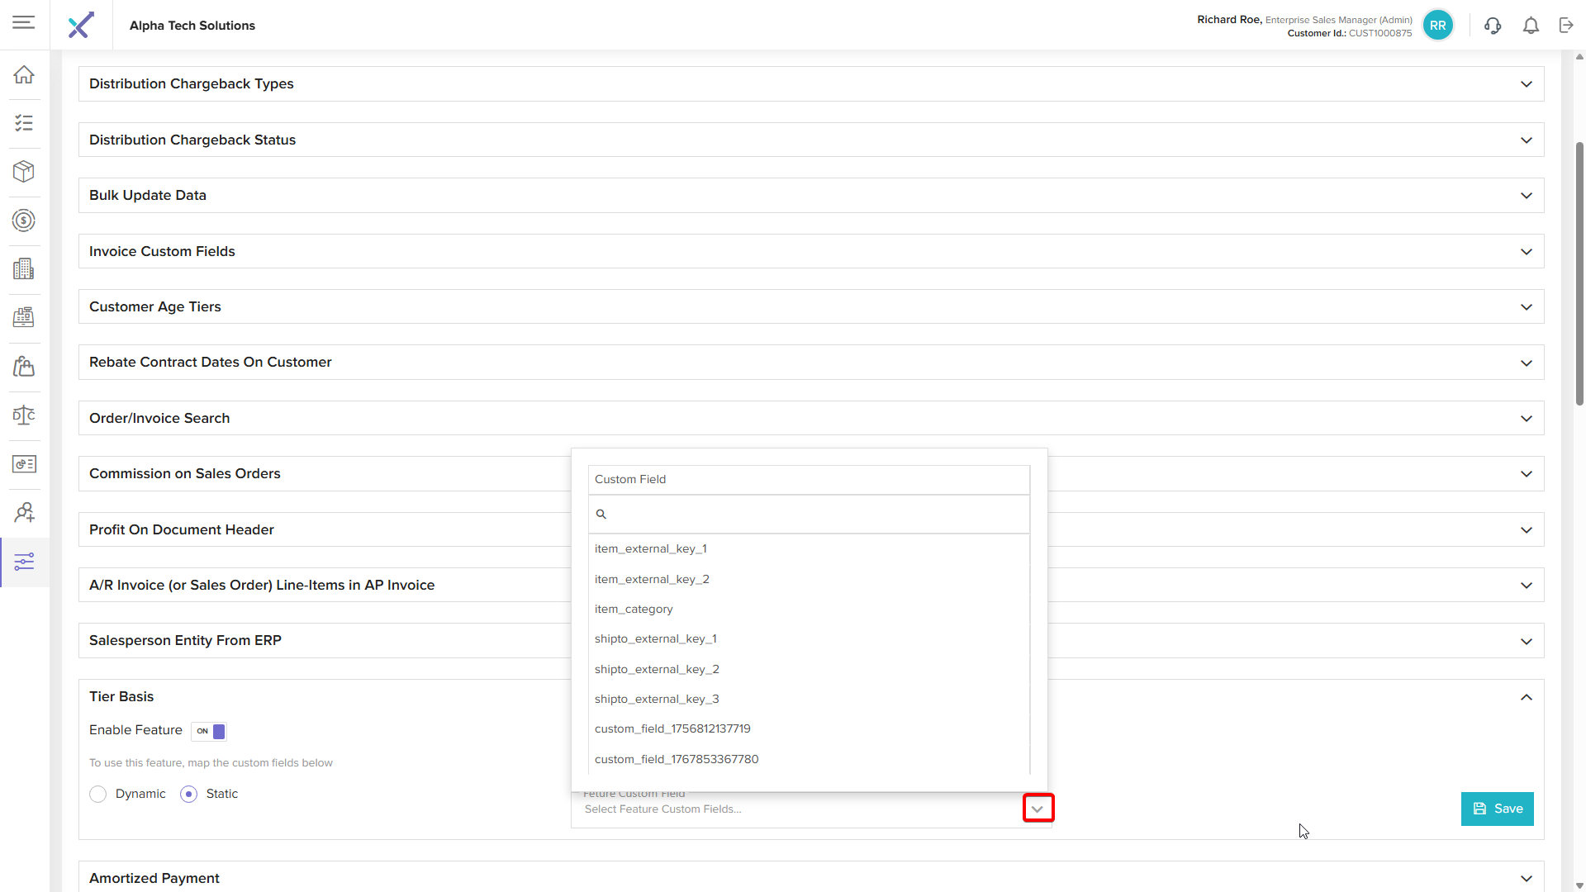Screen dimensions: 1586x892
Task: Open the balance scale sidebar icon
Action: [x=24, y=415]
